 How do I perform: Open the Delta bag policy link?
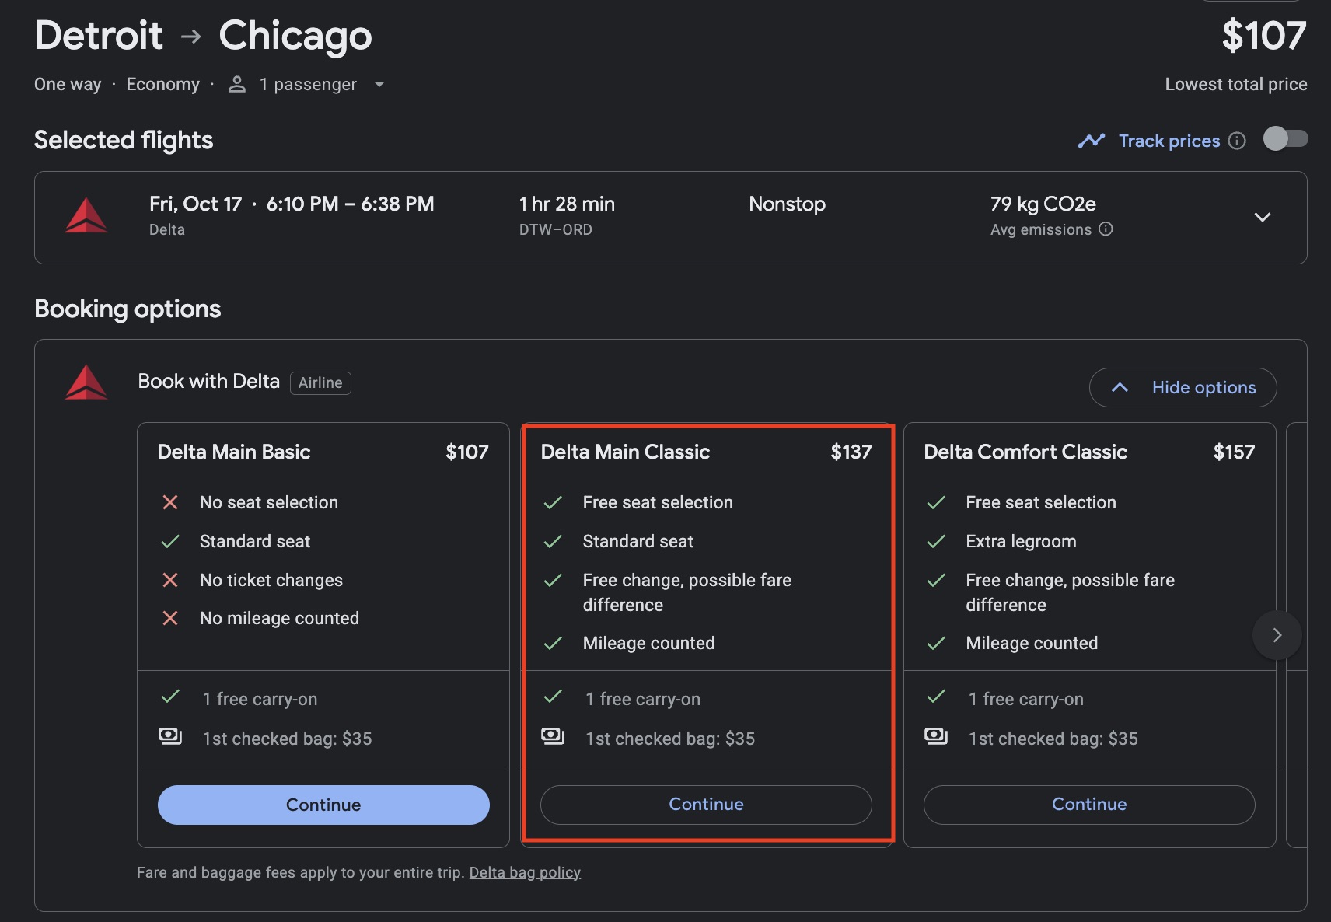point(525,872)
